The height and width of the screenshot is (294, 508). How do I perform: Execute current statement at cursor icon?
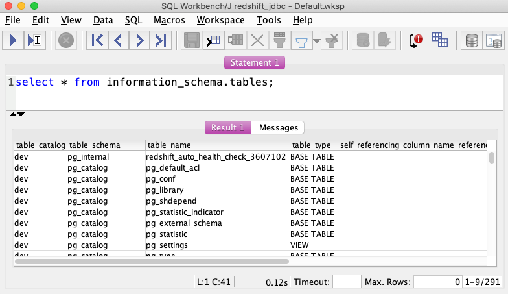34,40
